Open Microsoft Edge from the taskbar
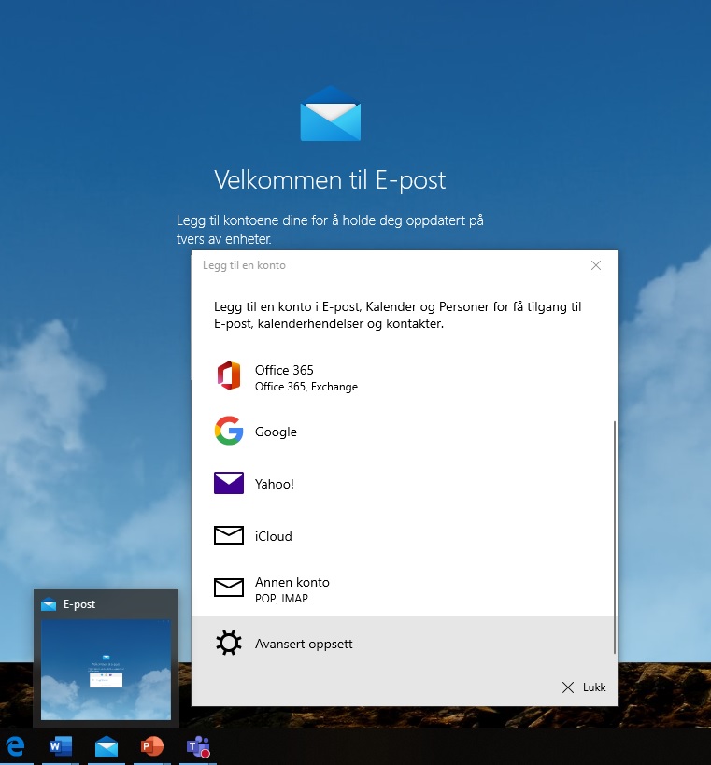Image resolution: width=711 pixels, height=765 pixels. pyautogui.click(x=16, y=746)
